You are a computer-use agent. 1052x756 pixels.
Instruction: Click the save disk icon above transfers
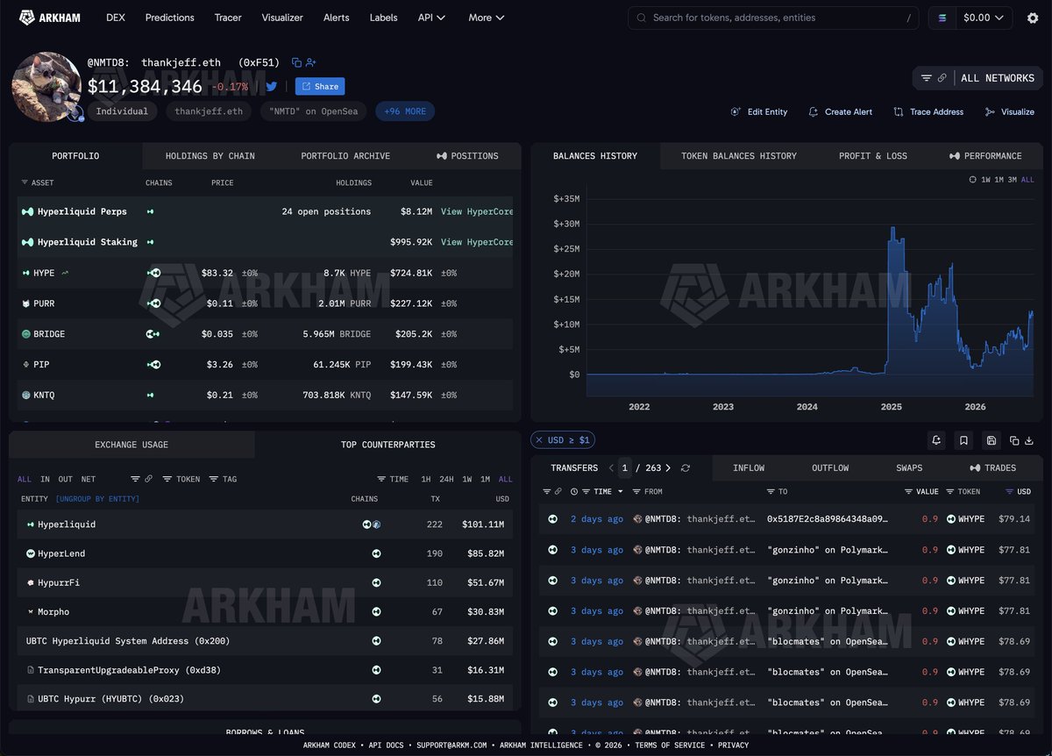(991, 440)
